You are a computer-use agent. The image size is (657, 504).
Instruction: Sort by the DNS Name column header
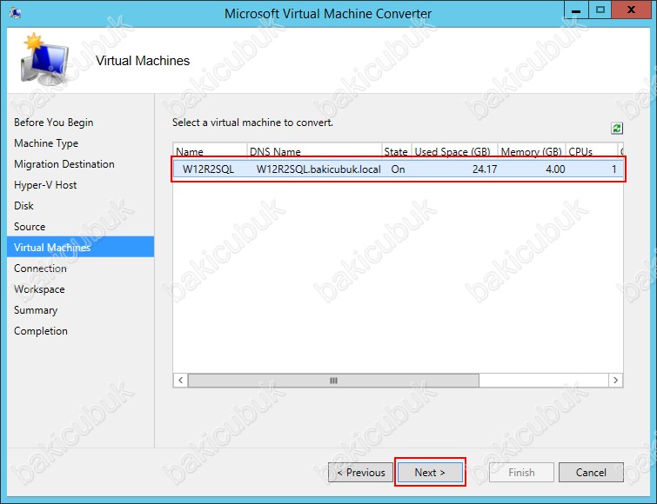pyautogui.click(x=314, y=151)
